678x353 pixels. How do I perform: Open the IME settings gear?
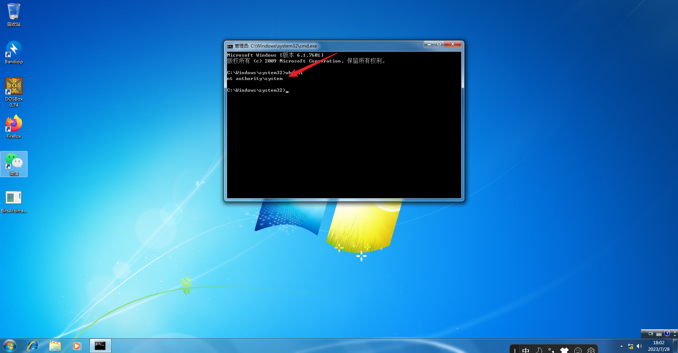(x=591, y=350)
